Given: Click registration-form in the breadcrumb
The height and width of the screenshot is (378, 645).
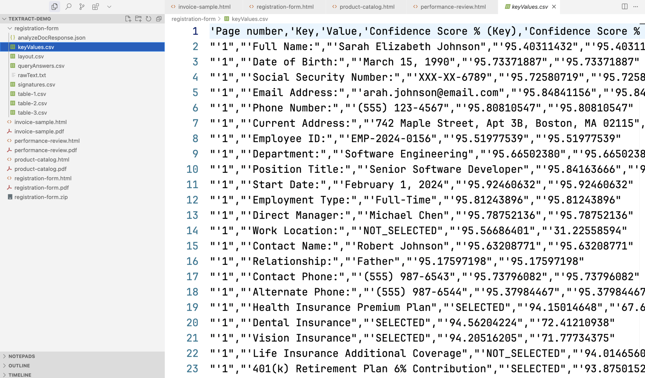Looking at the screenshot, I should pos(193,19).
